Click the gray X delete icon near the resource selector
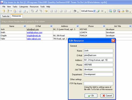 (x=102, y=11)
